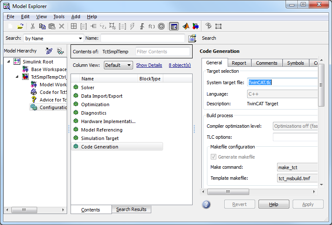Click the rectangle frame icon at toolbar end
The width and height of the screenshot is (332, 225).
pos(218,26)
